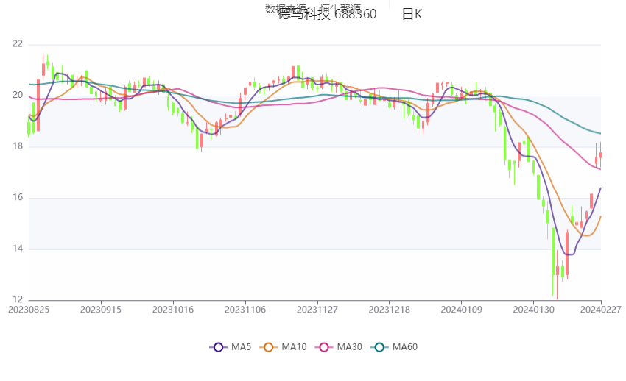Click the 18 y-axis price label

[18, 146]
